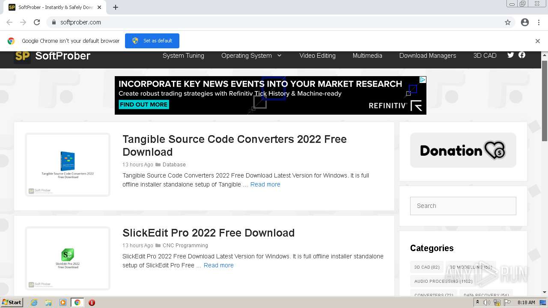Open the Operating System menu item
This screenshot has width=548, height=308.
coord(247,56)
